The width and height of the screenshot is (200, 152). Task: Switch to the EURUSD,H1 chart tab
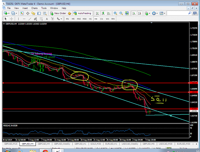coord(111,144)
